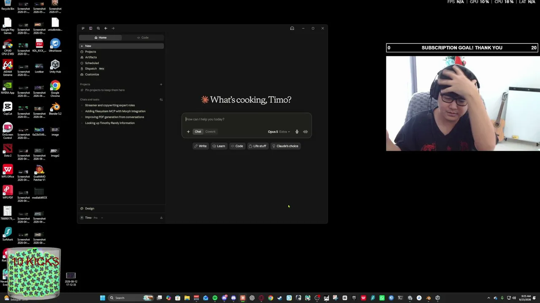Click the plus attachment button in composer
This screenshot has width=540, height=303.
tap(188, 132)
